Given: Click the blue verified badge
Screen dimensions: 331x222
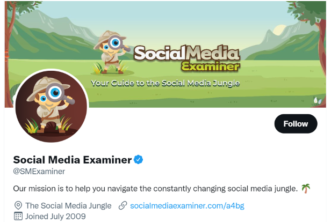Looking at the screenshot, I should 139,159.
